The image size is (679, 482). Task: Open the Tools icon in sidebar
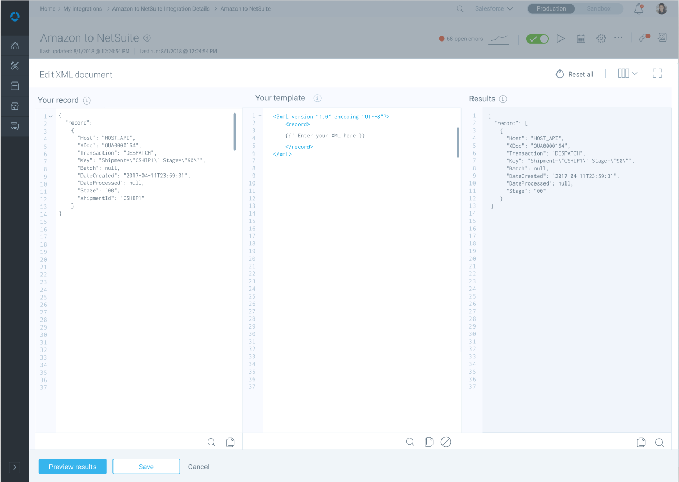[15, 66]
